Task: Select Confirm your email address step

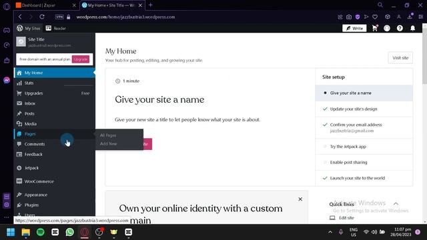Action: coord(364,127)
